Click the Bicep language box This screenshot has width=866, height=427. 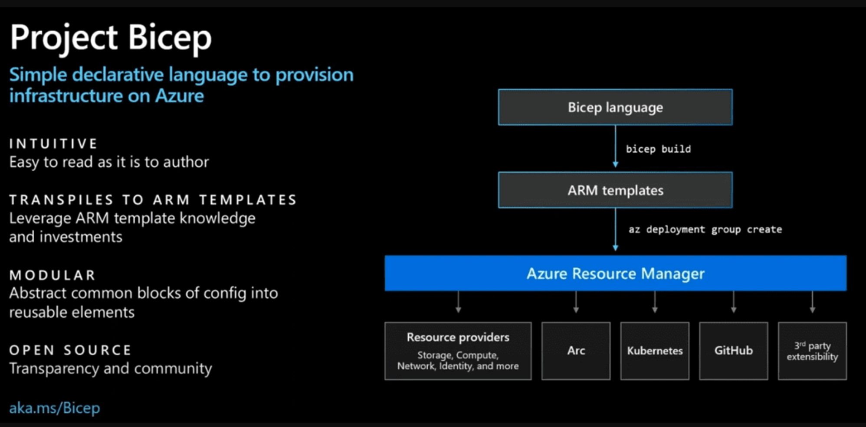(615, 107)
